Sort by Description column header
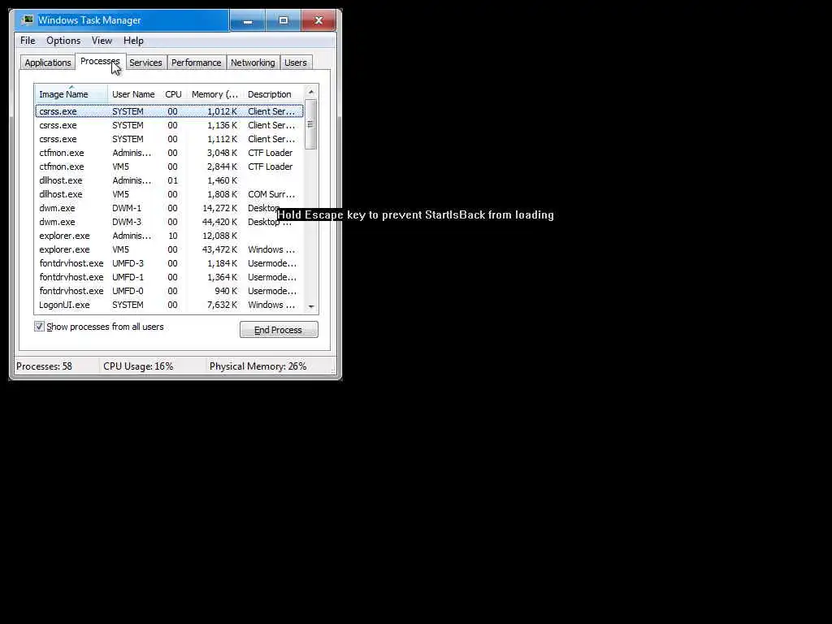 pyautogui.click(x=274, y=94)
